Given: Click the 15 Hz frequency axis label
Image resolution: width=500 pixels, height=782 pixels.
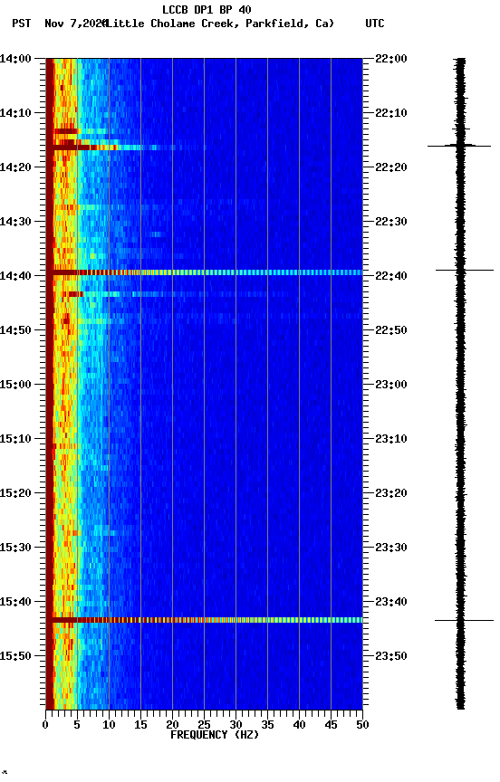Looking at the screenshot, I should (140, 725).
